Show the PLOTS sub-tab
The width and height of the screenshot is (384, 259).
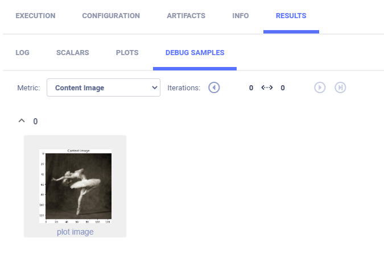pyautogui.click(x=127, y=52)
